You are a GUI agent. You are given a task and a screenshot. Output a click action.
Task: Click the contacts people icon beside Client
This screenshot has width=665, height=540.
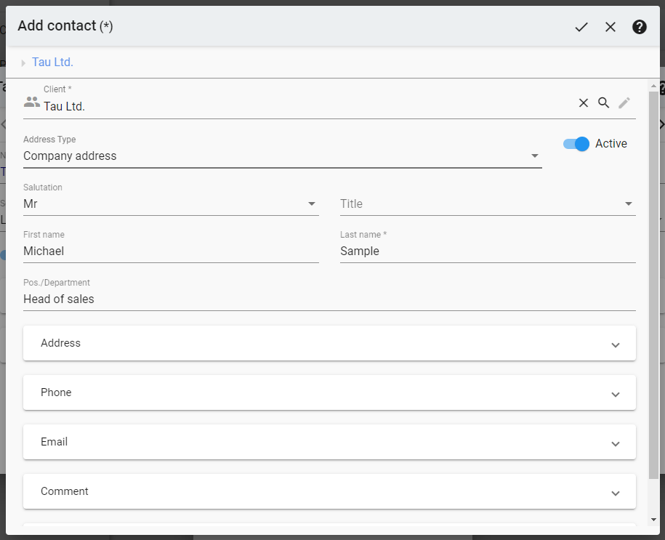(x=31, y=102)
